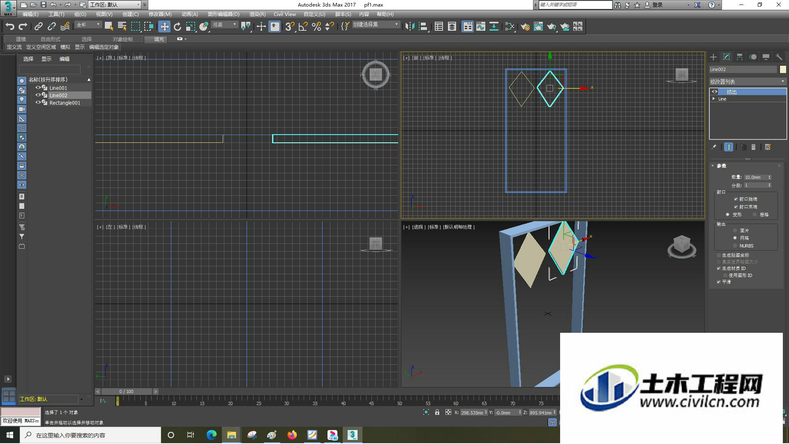789x444 pixels.
Task: Open Select by Name list icon
Action: tap(122, 27)
